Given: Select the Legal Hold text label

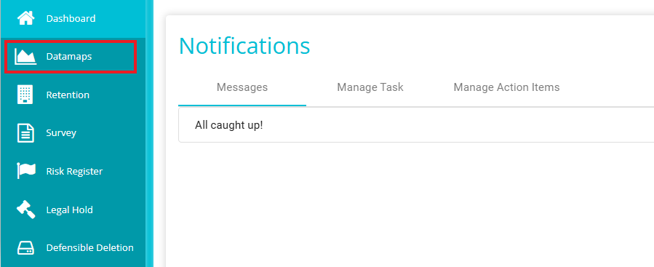Looking at the screenshot, I should (70, 210).
